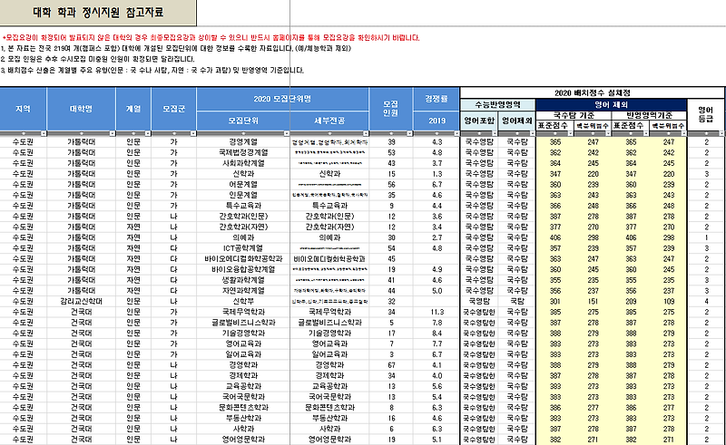This screenshot has width=726, height=445.
Task: Click the competition rate 1.3 for 신학과
Action: click(x=437, y=174)
